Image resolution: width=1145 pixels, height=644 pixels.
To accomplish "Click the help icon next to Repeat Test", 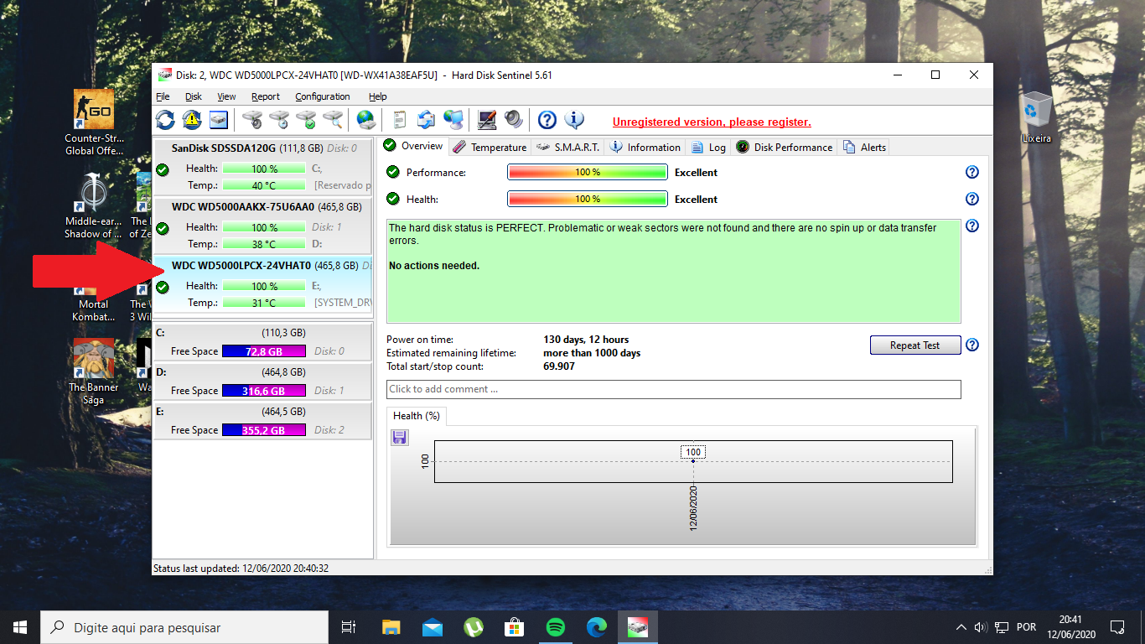I will click(x=972, y=345).
